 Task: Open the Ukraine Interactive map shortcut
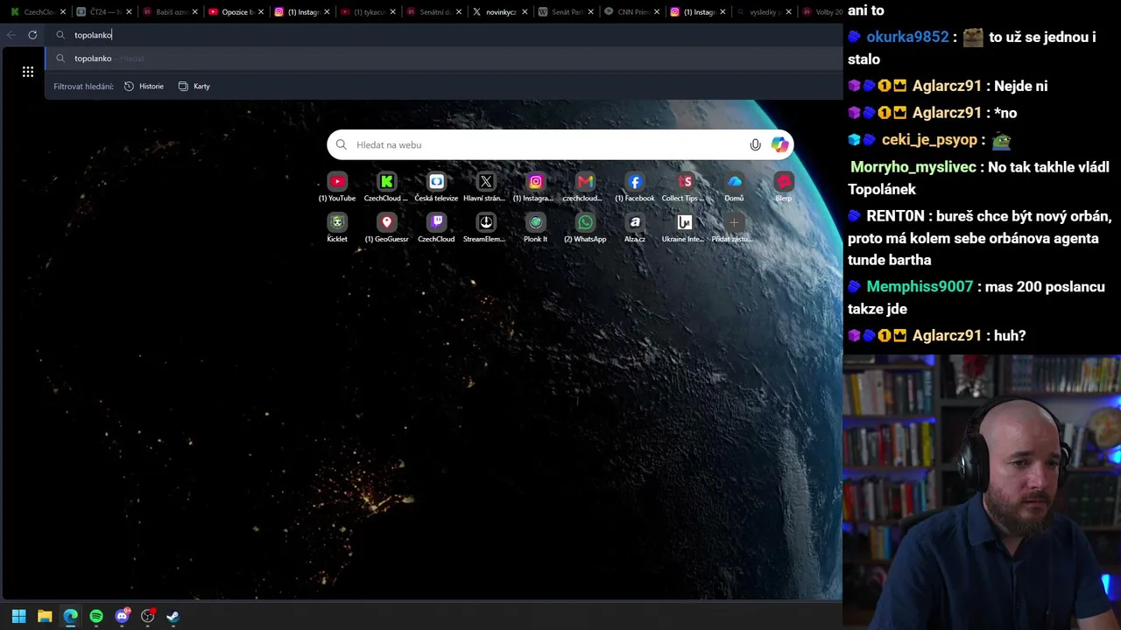pos(684,227)
